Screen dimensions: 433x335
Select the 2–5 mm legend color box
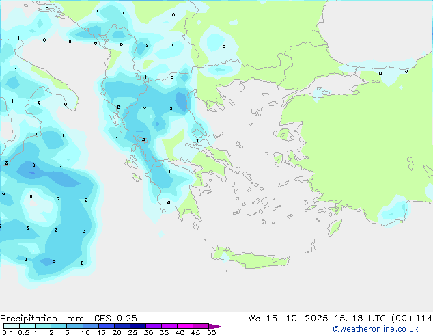click(59, 326)
